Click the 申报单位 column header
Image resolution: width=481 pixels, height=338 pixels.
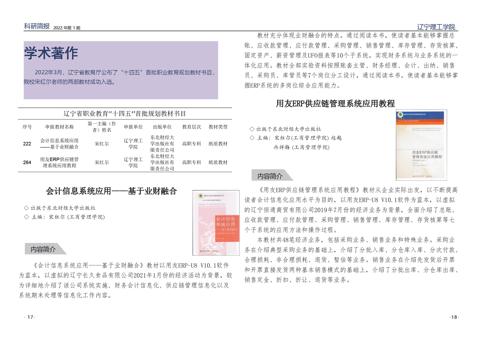point(133,127)
